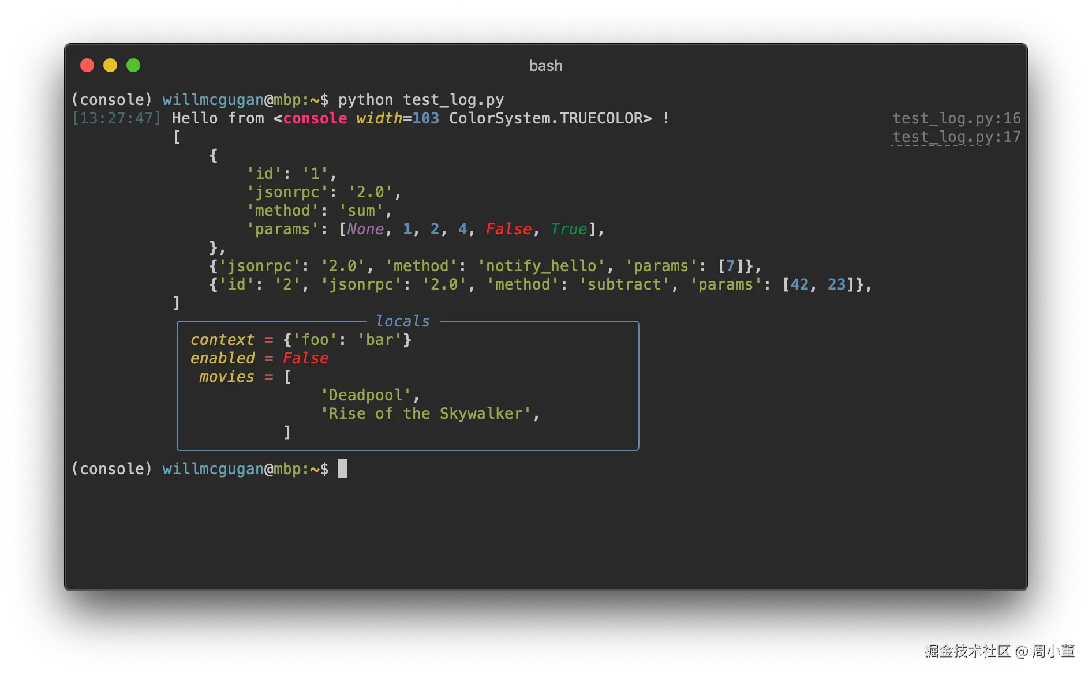
Task: Click the number 7 in notify_hello params
Action: pyautogui.click(x=730, y=266)
